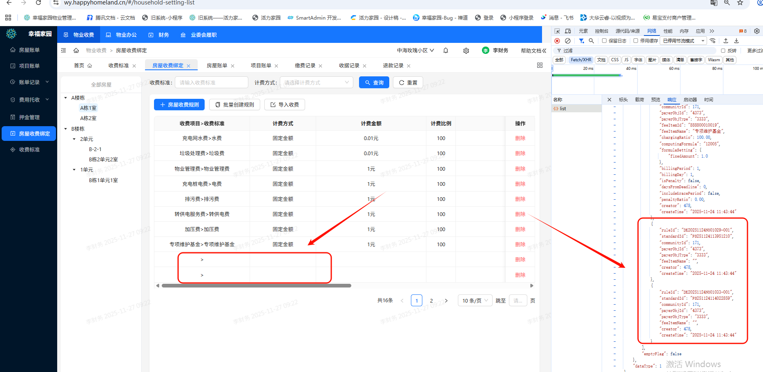The image size is (763, 372).
Task: Click the notification bell icon
Action: (x=446, y=51)
